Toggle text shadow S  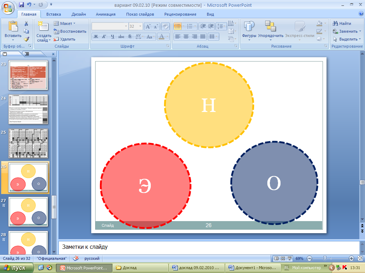point(130,37)
